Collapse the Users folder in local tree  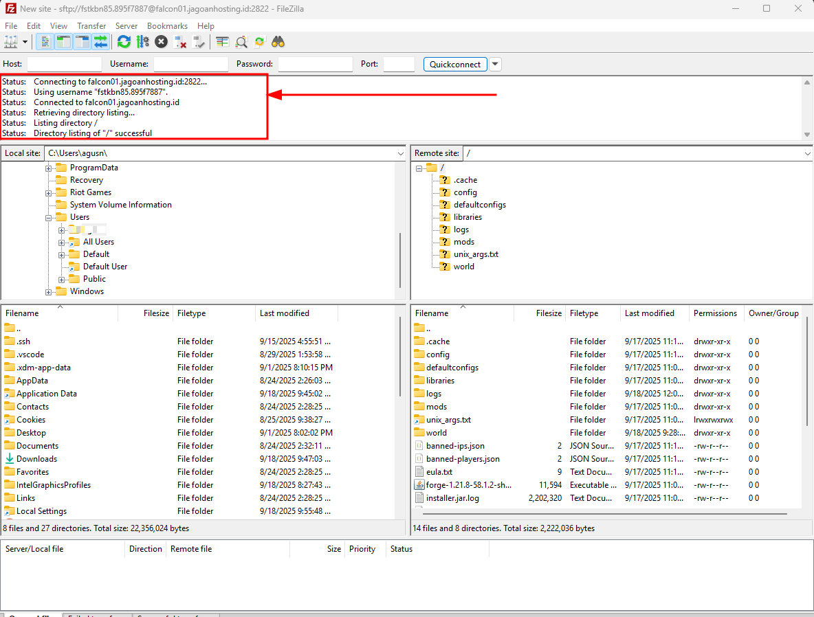click(48, 218)
